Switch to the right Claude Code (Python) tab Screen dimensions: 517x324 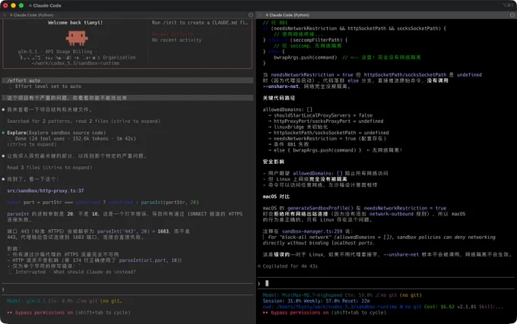(x=289, y=15)
